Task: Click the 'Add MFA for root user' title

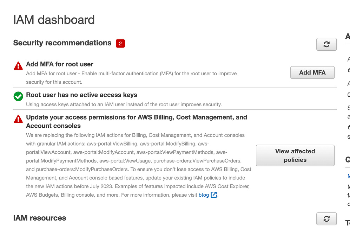Action: [60, 64]
